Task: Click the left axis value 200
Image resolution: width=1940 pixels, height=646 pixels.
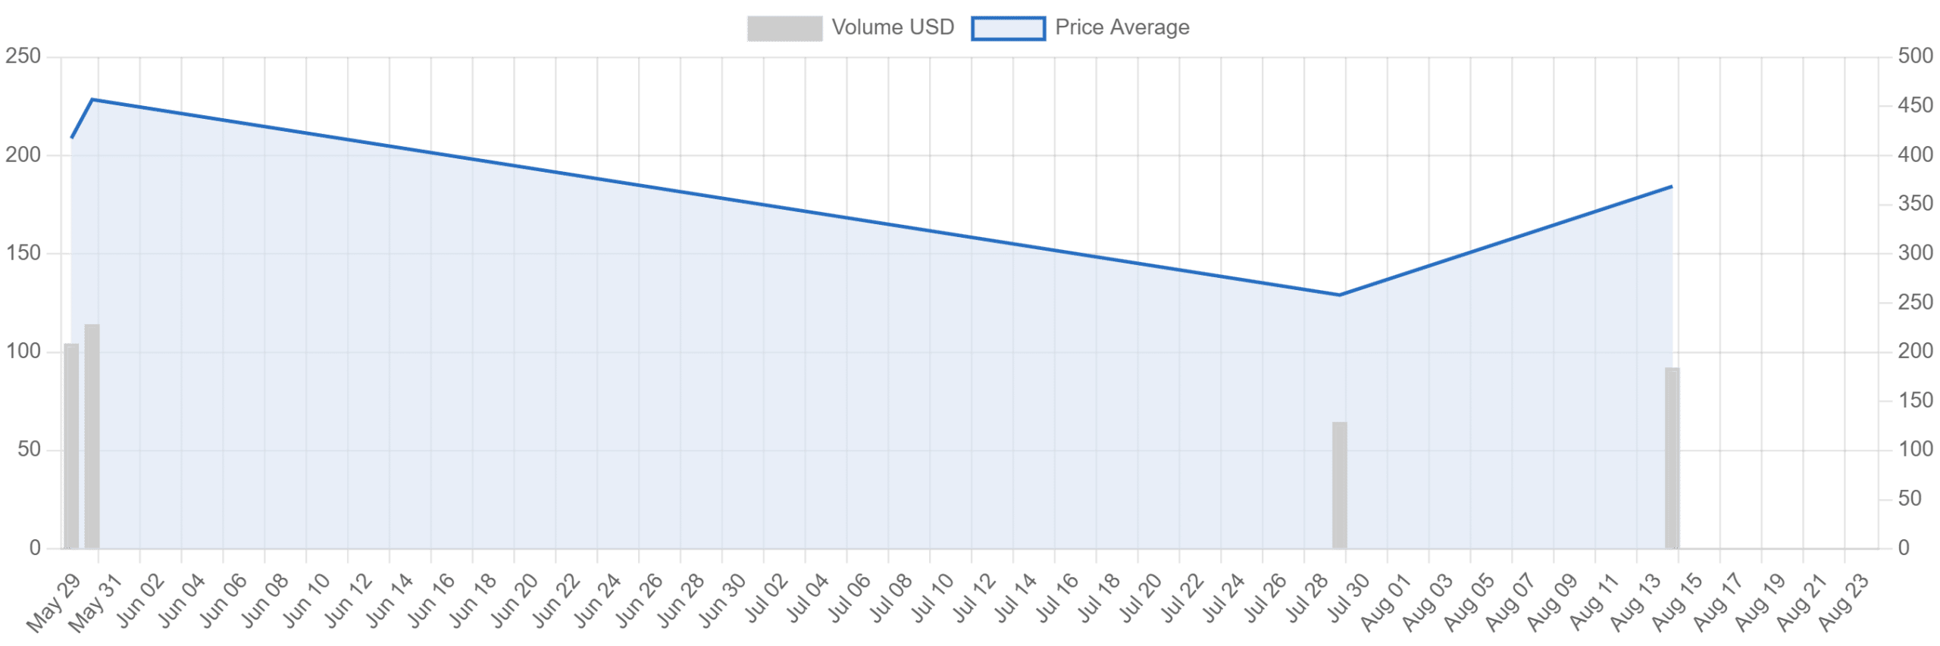Action: point(23,154)
